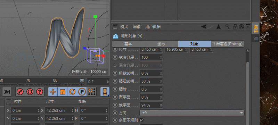Switch to the 平滑着色(Phong) tab
278x125 pixels.
[228, 44]
